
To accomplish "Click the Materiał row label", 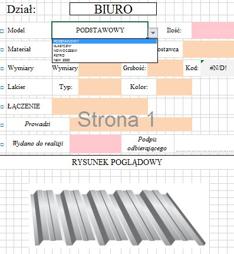I will coord(19,49).
